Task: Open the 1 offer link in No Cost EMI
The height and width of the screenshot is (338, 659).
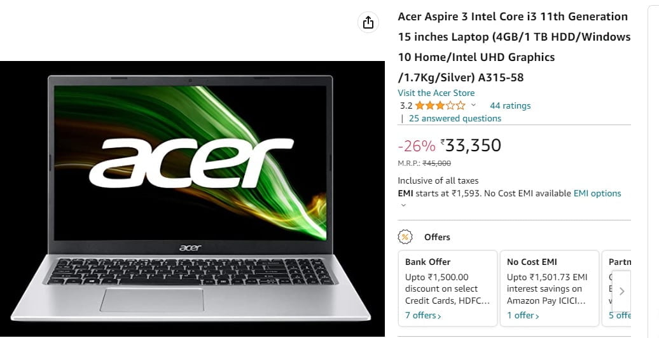Action: tap(523, 315)
